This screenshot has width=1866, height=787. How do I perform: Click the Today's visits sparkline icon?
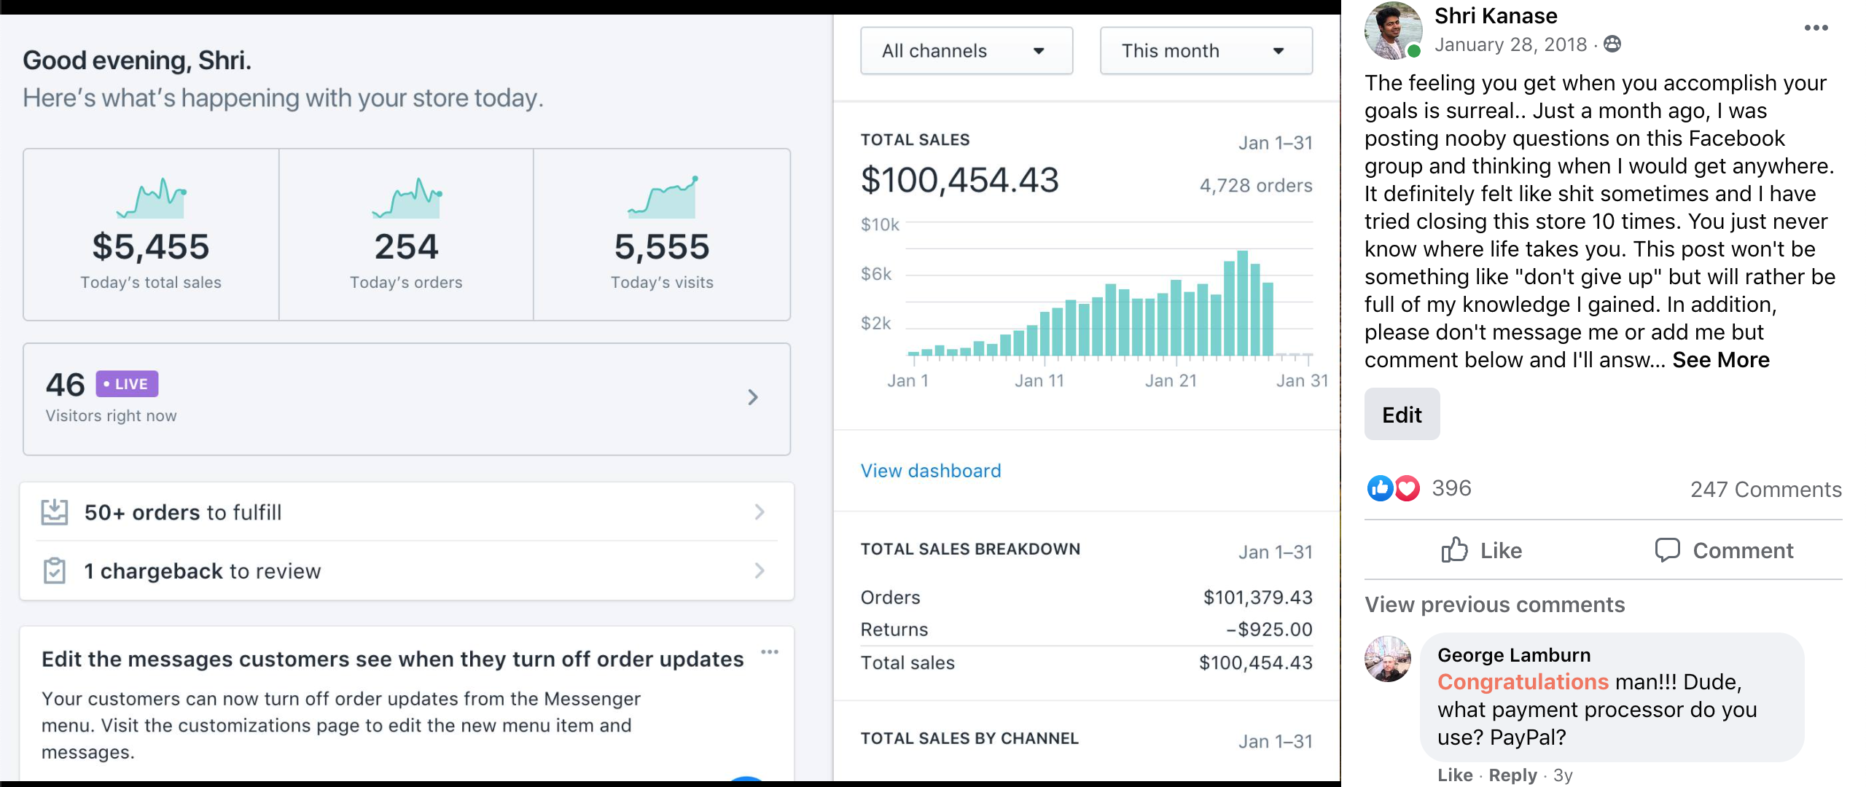coord(663,197)
